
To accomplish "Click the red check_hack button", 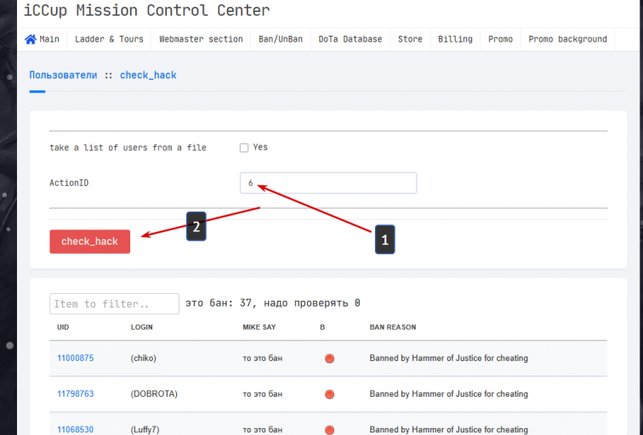I will coord(90,241).
